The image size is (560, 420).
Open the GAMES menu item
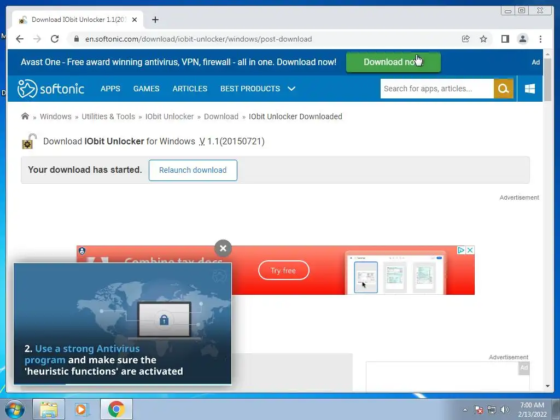[147, 89]
